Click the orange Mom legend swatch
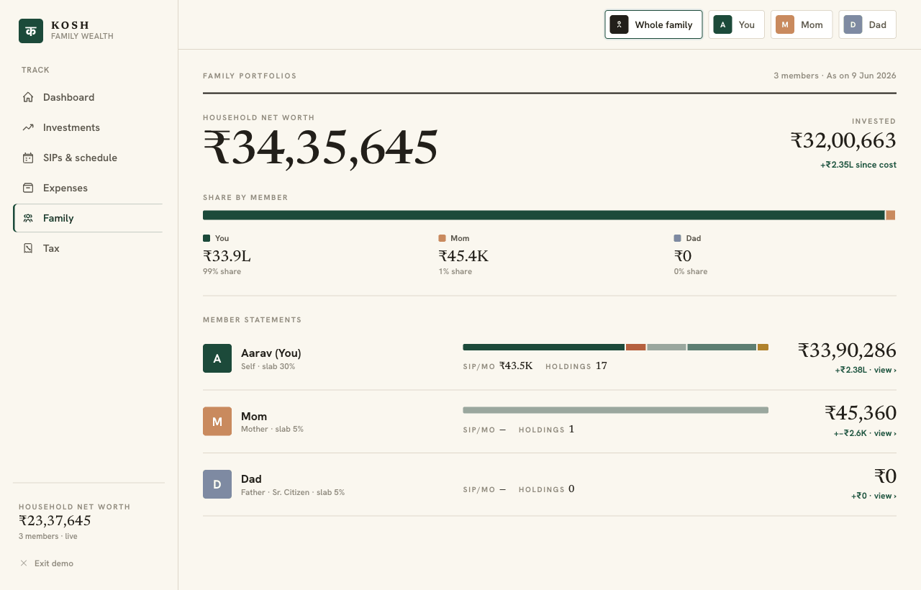Viewport: 921px width, 590px height. click(x=442, y=238)
